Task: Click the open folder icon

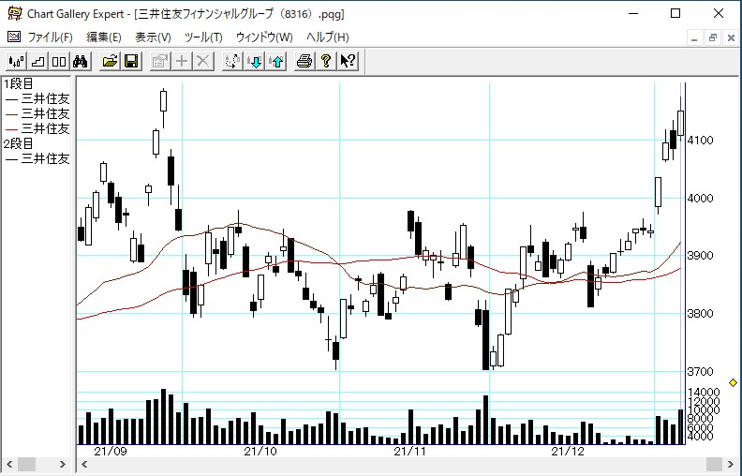Action: click(x=110, y=61)
